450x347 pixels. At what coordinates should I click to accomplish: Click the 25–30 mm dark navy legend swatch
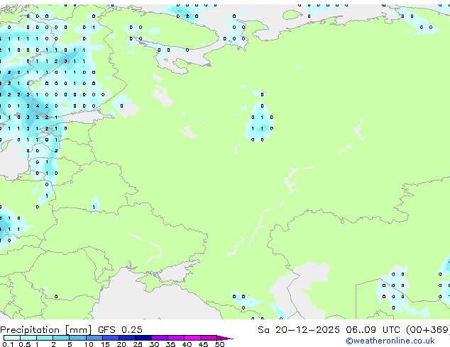(x=143, y=338)
